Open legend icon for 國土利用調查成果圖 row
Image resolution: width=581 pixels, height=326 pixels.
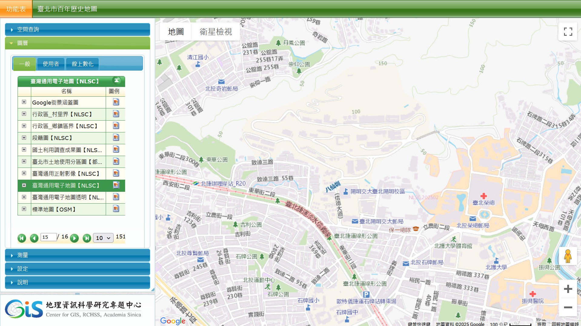[116, 149]
